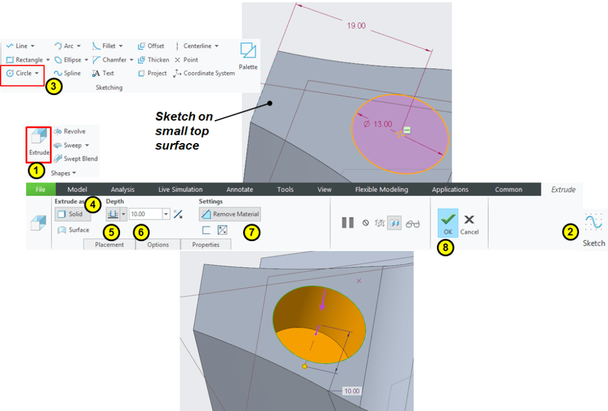Screen dimensions: 608x411
Task: Open the Flexible Modeling tab
Action: (x=381, y=189)
